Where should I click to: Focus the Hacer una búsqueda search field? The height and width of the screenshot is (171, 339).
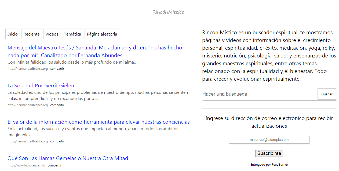pyautogui.click(x=260, y=94)
